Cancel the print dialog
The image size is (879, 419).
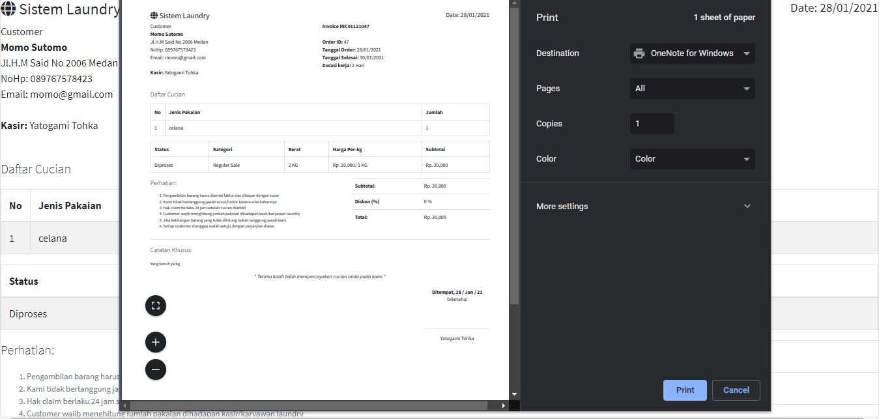tap(736, 390)
